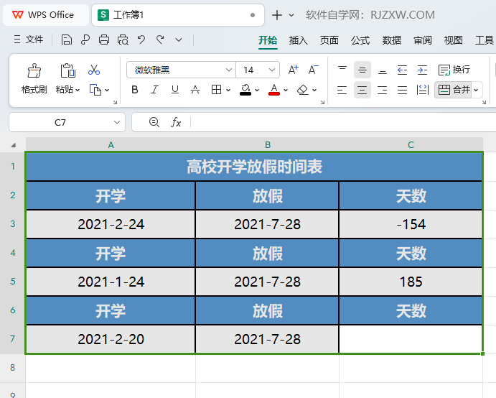496x398 pixels.
Task: Switch to the 插入 tab
Action: pos(298,40)
